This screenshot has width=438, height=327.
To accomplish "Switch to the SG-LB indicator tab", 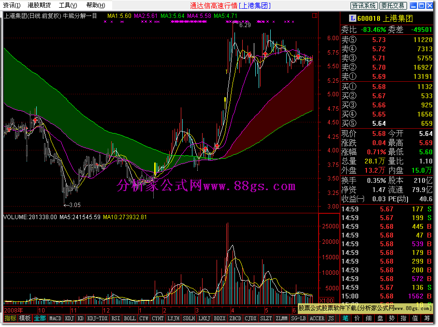I will [x=298, y=318].
